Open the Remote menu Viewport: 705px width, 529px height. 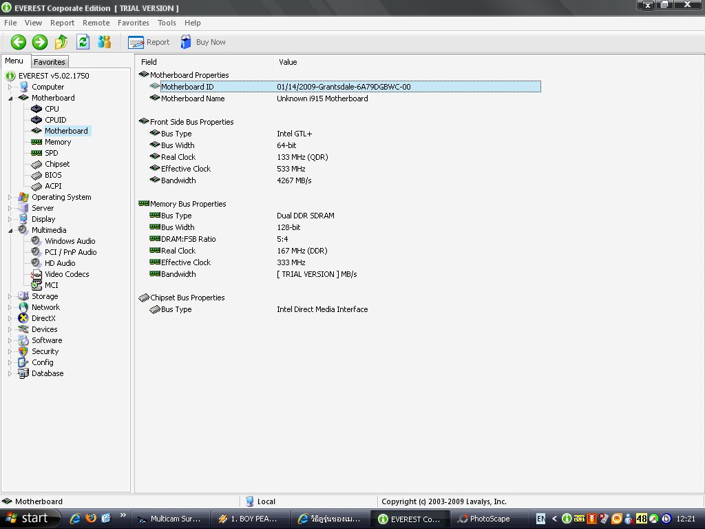(96, 23)
